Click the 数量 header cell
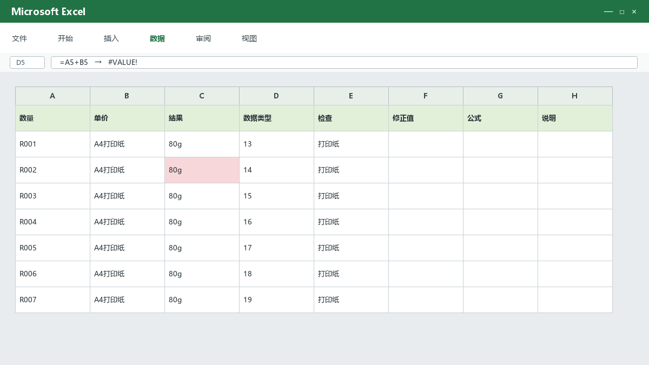This screenshot has width=649, height=365. click(52, 118)
